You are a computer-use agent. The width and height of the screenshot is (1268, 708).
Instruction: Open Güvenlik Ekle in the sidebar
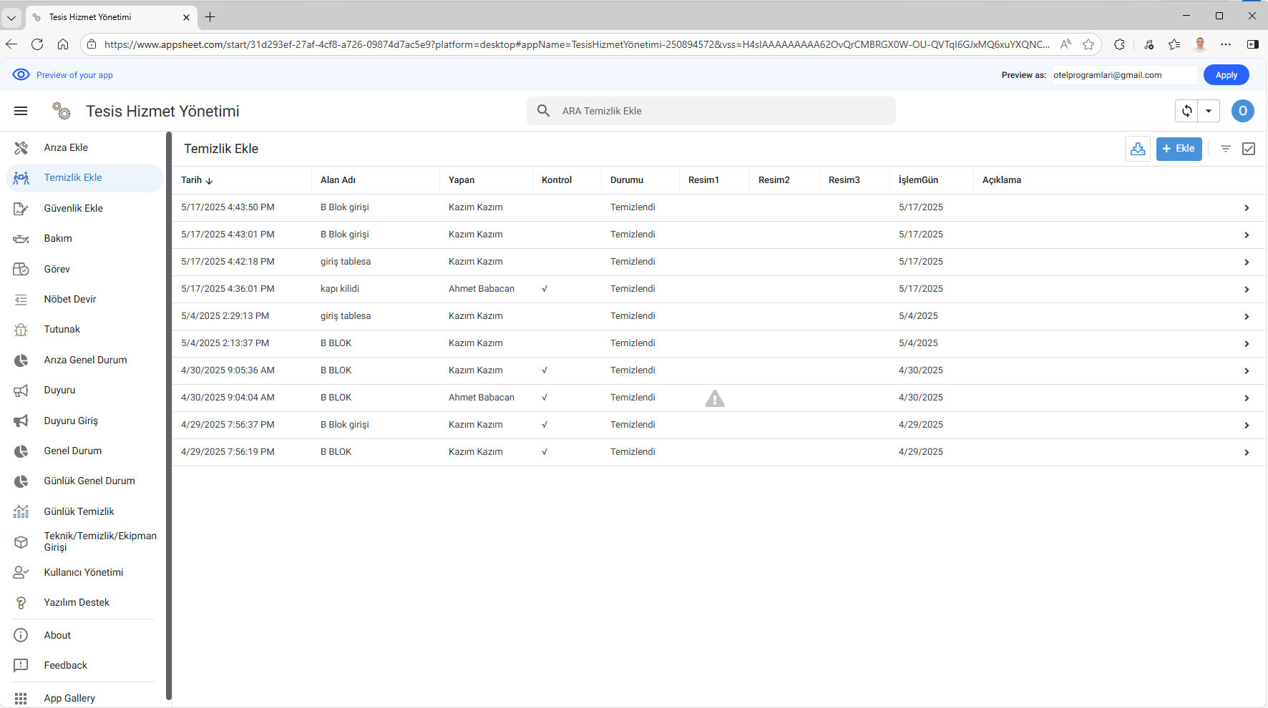click(x=73, y=208)
